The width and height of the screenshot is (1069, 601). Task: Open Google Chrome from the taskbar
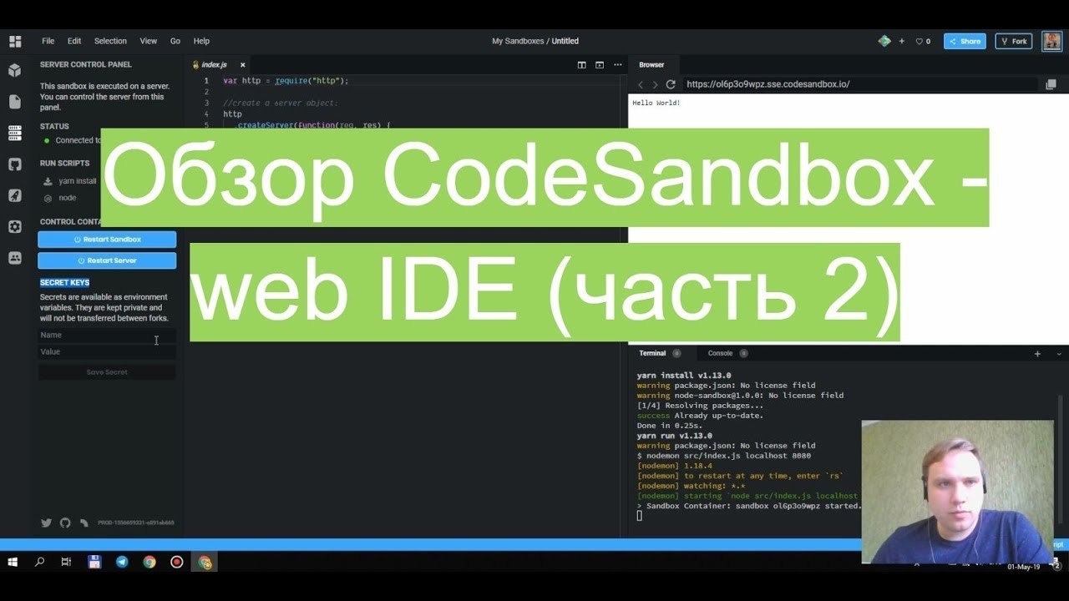pos(149,562)
